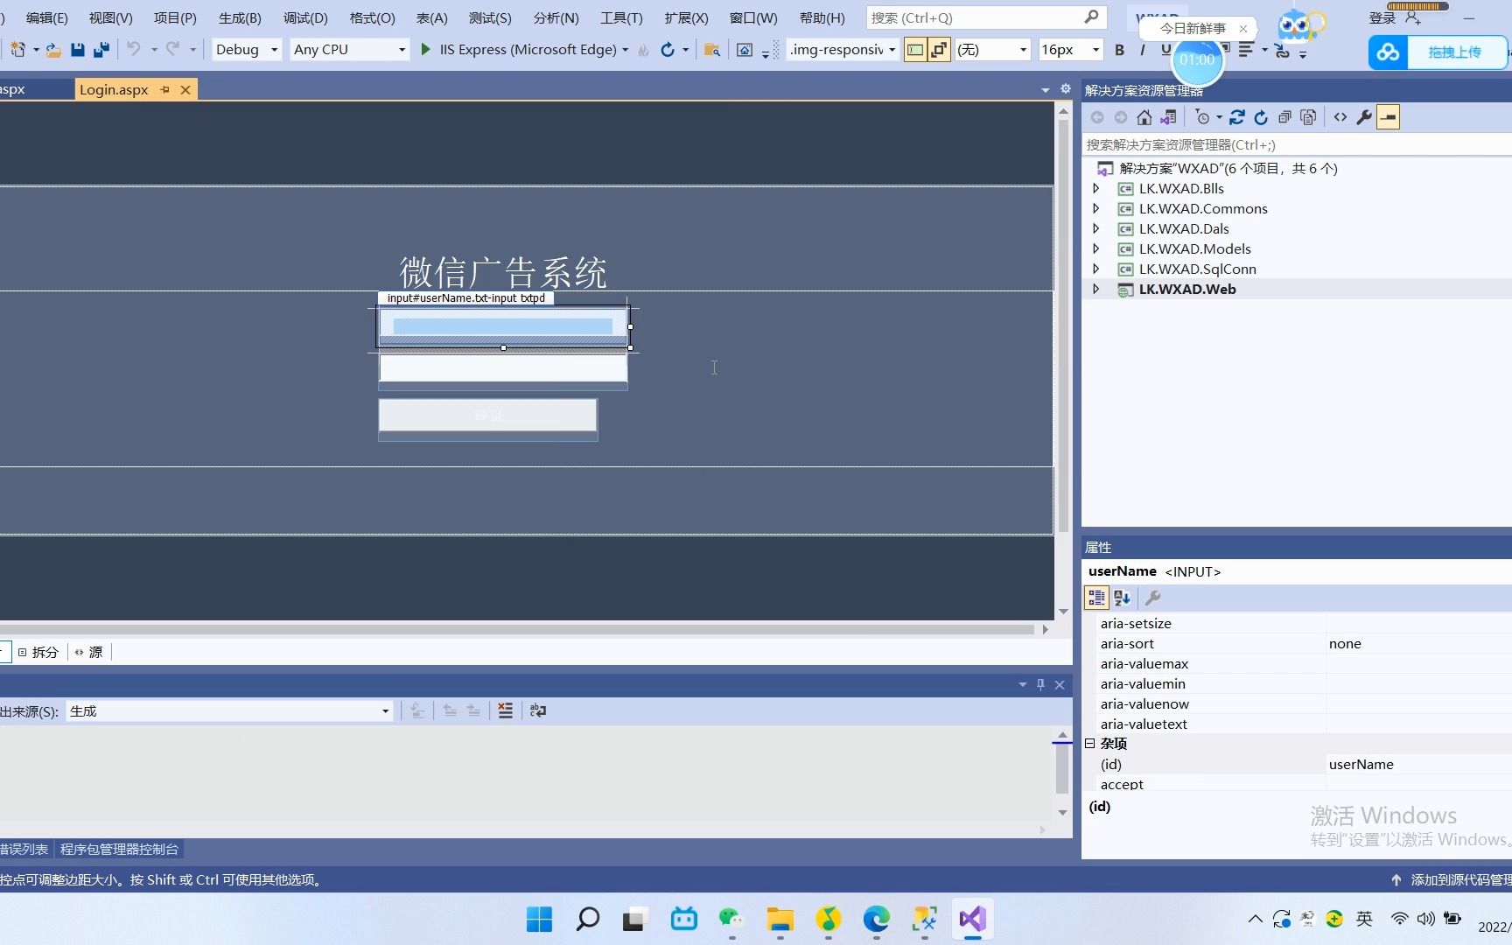This screenshot has height=945, width=1512.
Task: Switch to the Login.aspx tab
Action: 114,89
